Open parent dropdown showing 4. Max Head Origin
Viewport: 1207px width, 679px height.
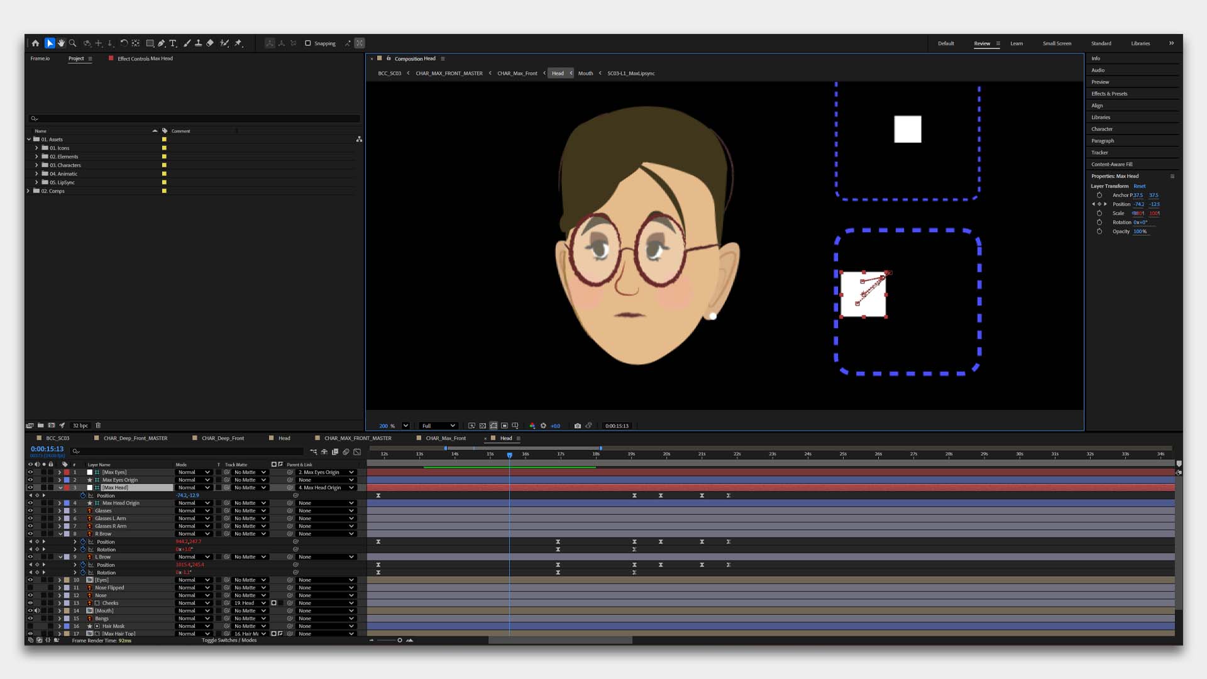[325, 488]
